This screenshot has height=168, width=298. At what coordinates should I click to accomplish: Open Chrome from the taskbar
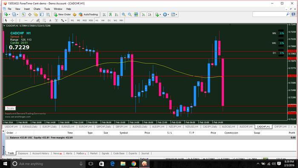(x=134, y=164)
